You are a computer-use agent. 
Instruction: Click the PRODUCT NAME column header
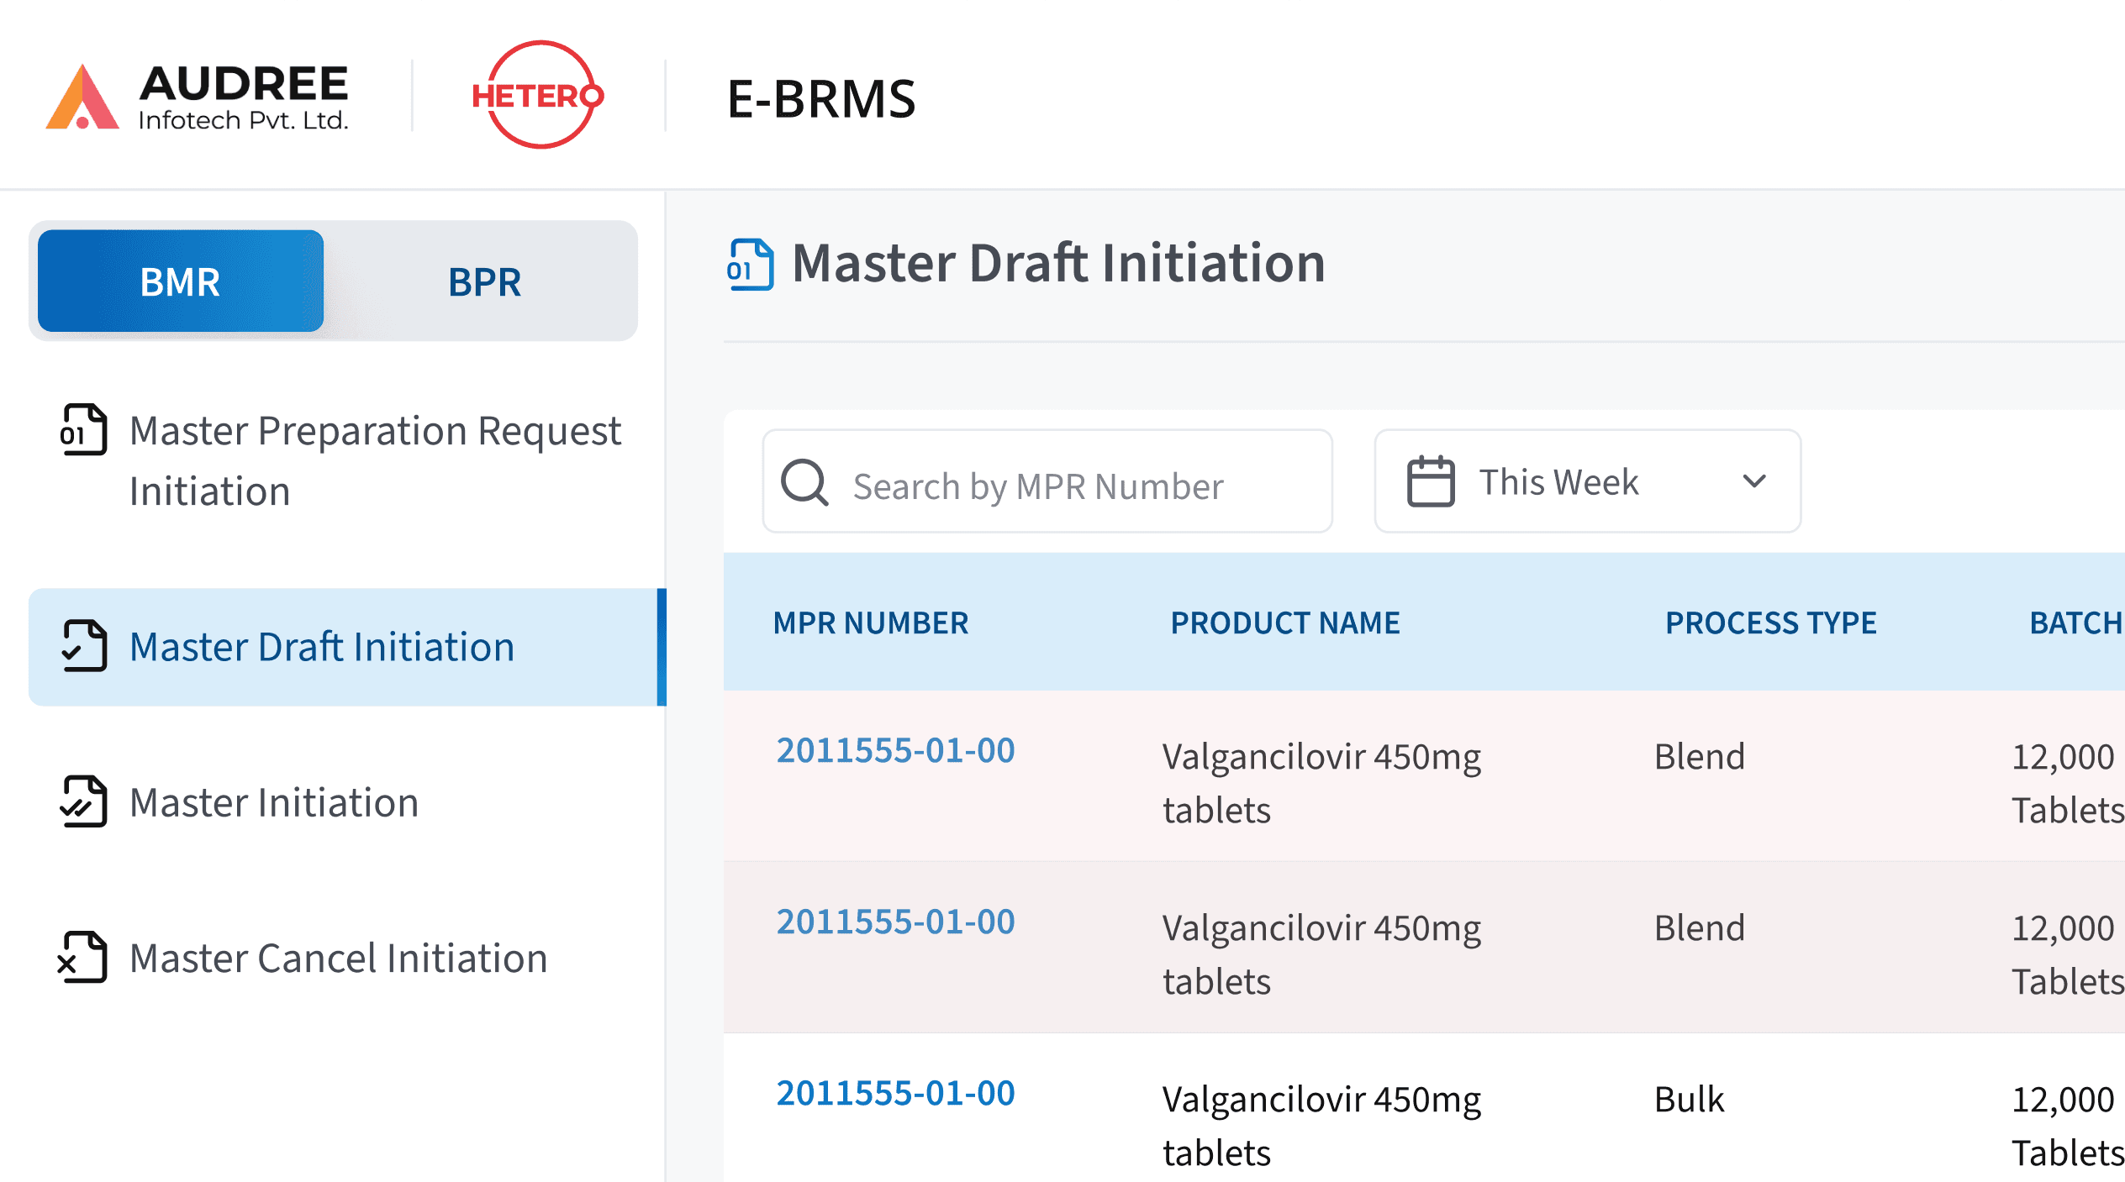pos(1285,623)
